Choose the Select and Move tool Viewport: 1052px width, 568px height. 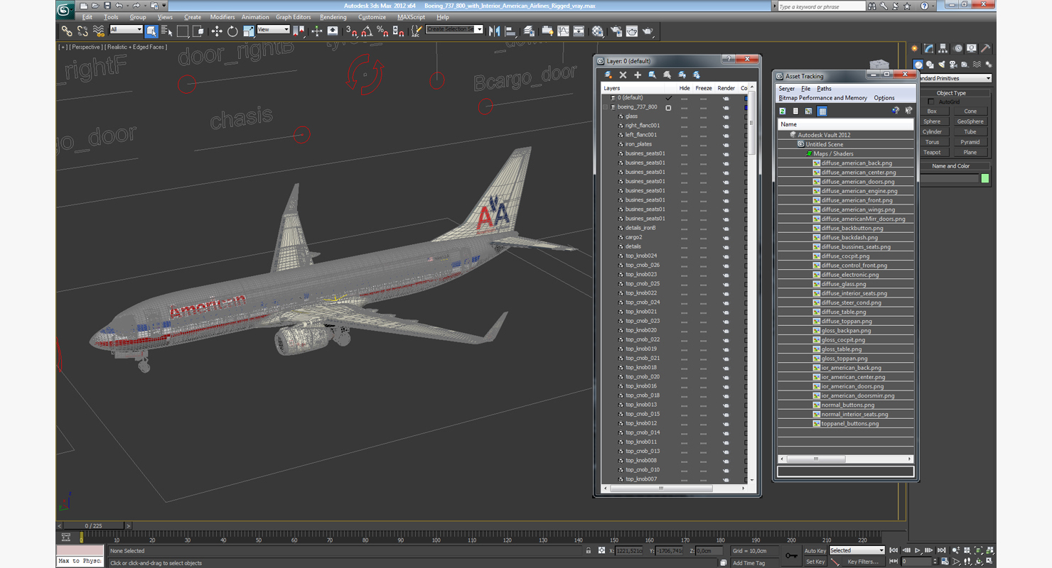(x=217, y=31)
